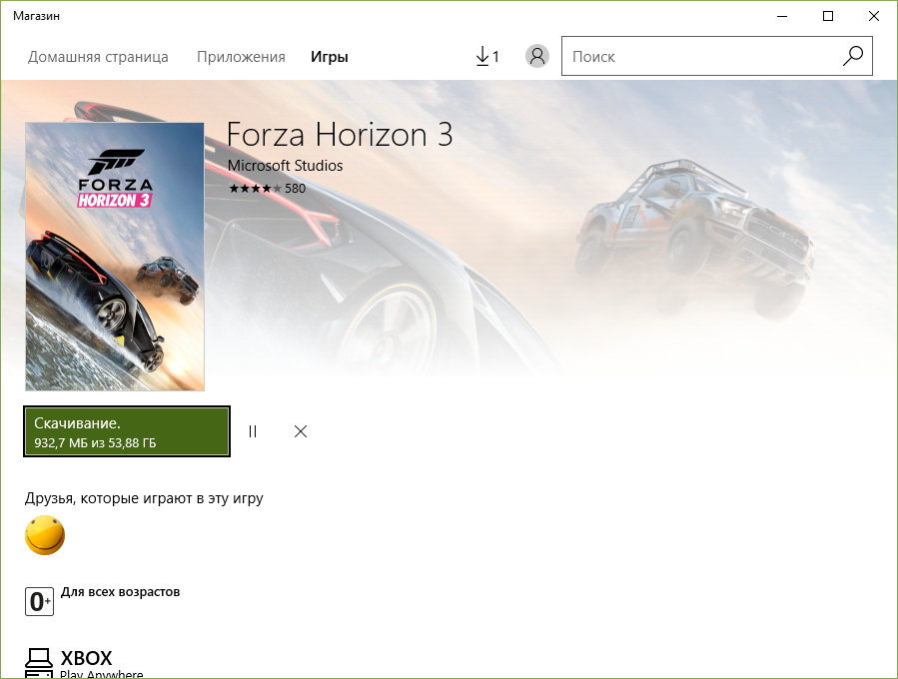Pause the Forza Horizon 3 download
This screenshot has width=898, height=679.
click(x=253, y=431)
